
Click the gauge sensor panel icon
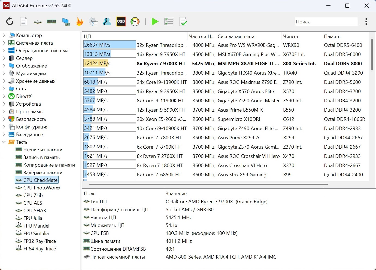[x=135, y=22]
